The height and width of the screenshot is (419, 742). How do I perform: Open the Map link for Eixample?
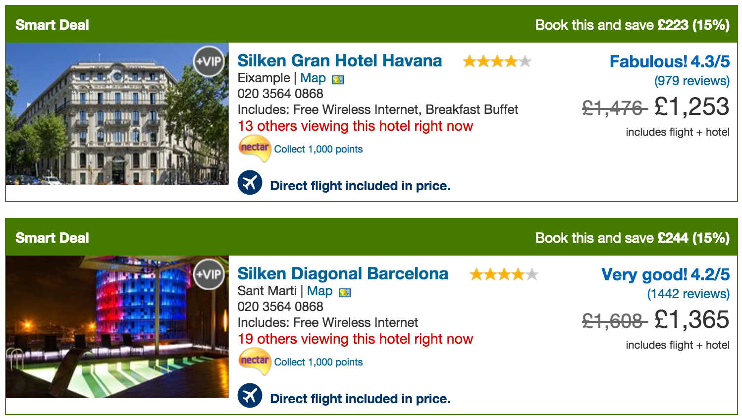coord(313,78)
